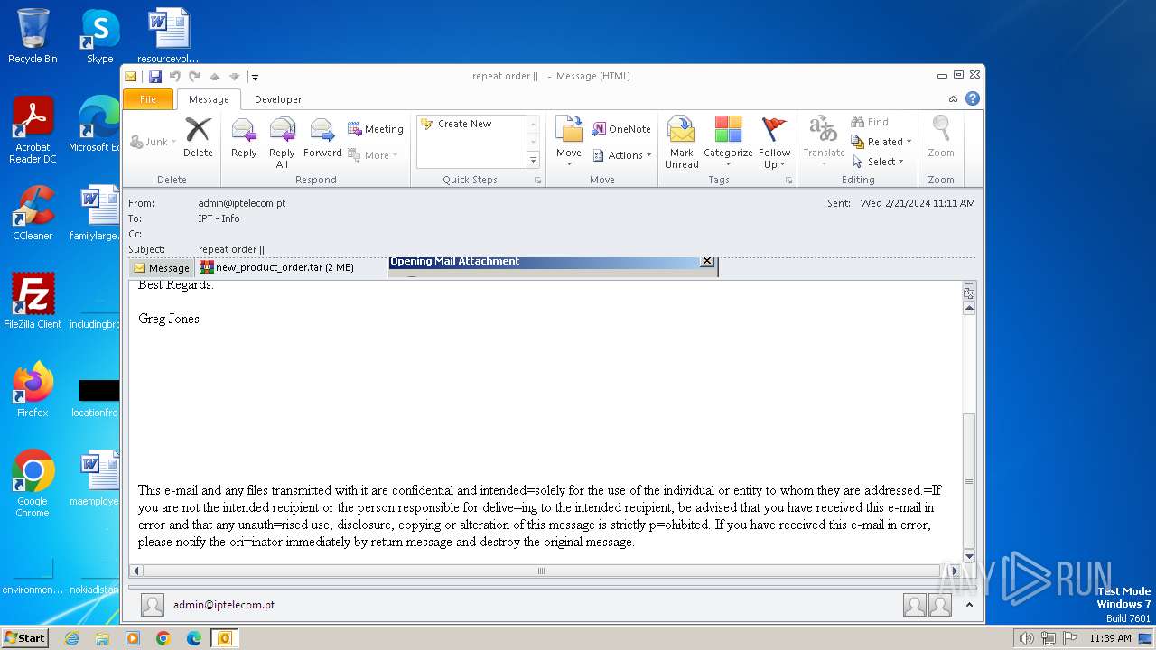This screenshot has height=650, width=1156.
Task: Open Windows Explorer folder in taskbar
Action: [102, 638]
